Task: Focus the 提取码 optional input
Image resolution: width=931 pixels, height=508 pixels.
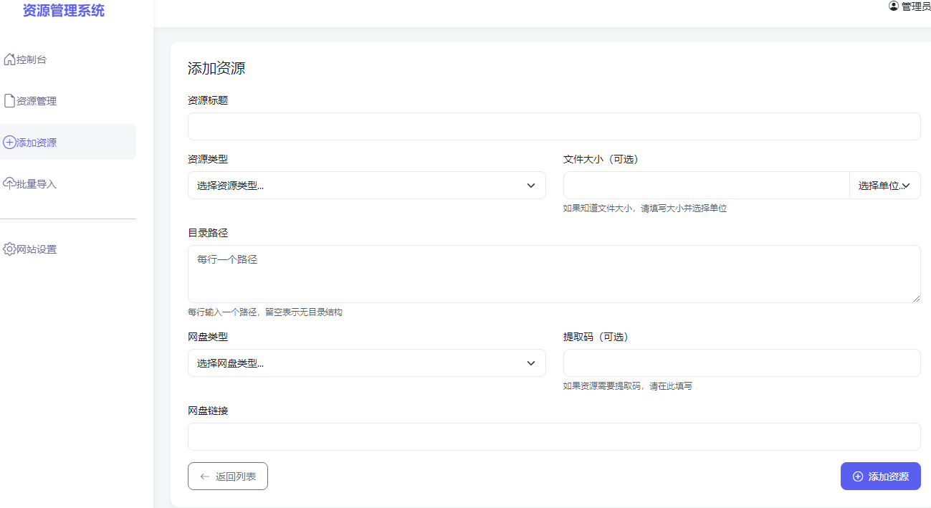Action: (742, 363)
